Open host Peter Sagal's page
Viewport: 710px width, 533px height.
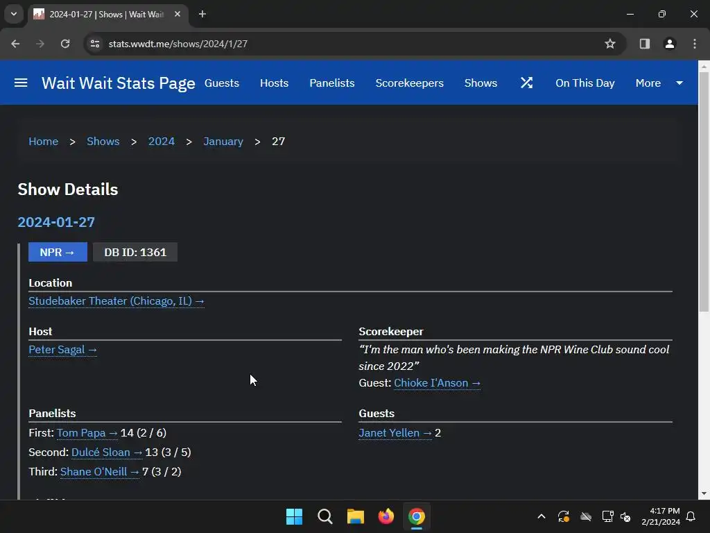(x=62, y=350)
